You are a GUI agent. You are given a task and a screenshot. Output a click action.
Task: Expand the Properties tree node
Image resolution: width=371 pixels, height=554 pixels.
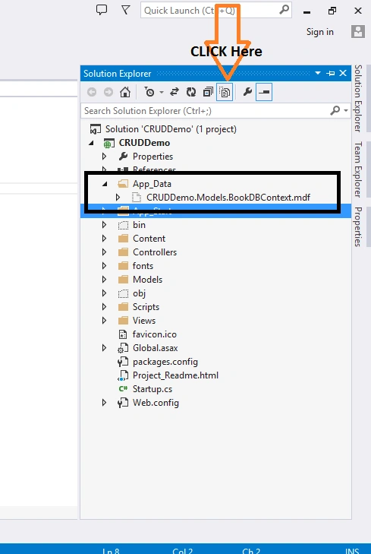105,156
